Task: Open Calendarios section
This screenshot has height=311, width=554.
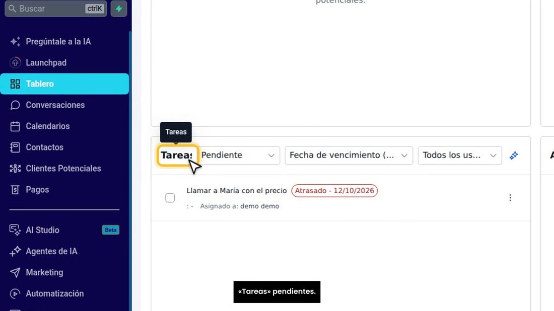Action: click(x=64, y=126)
